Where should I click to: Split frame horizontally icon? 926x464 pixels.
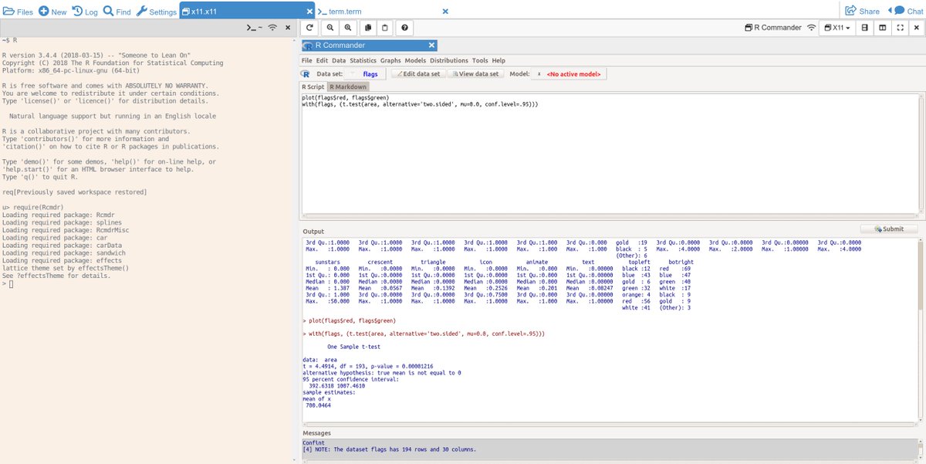click(864, 28)
